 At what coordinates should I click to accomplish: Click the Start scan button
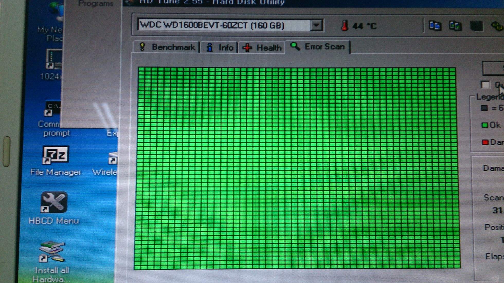pyautogui.click(x=493, y=68)
